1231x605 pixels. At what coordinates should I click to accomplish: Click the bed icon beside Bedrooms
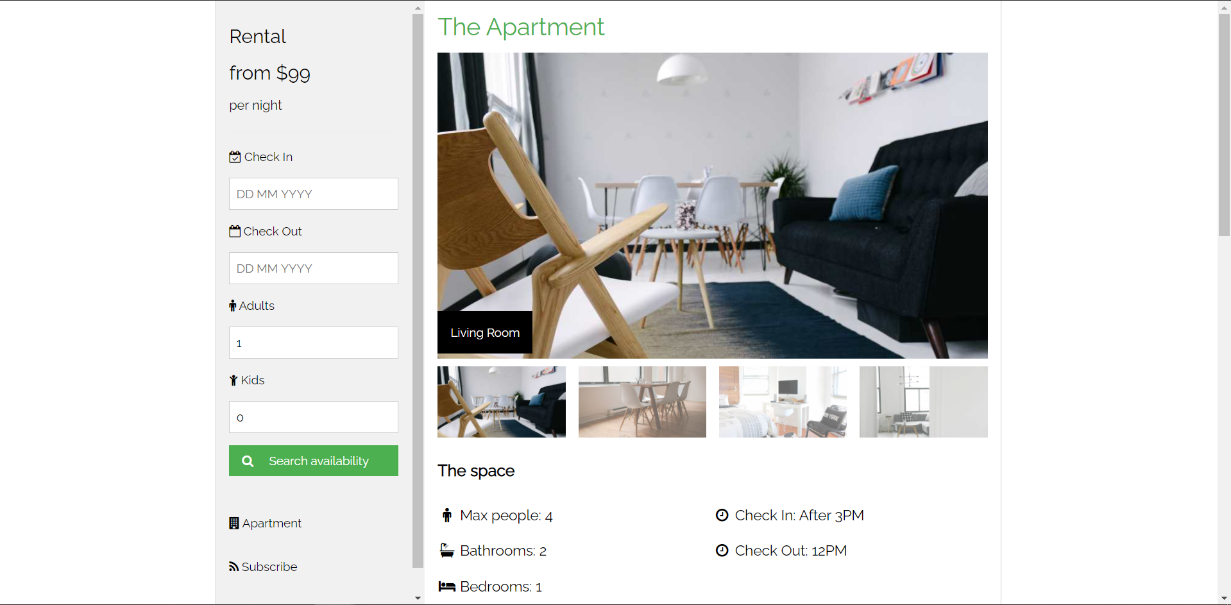click(447, 586)
